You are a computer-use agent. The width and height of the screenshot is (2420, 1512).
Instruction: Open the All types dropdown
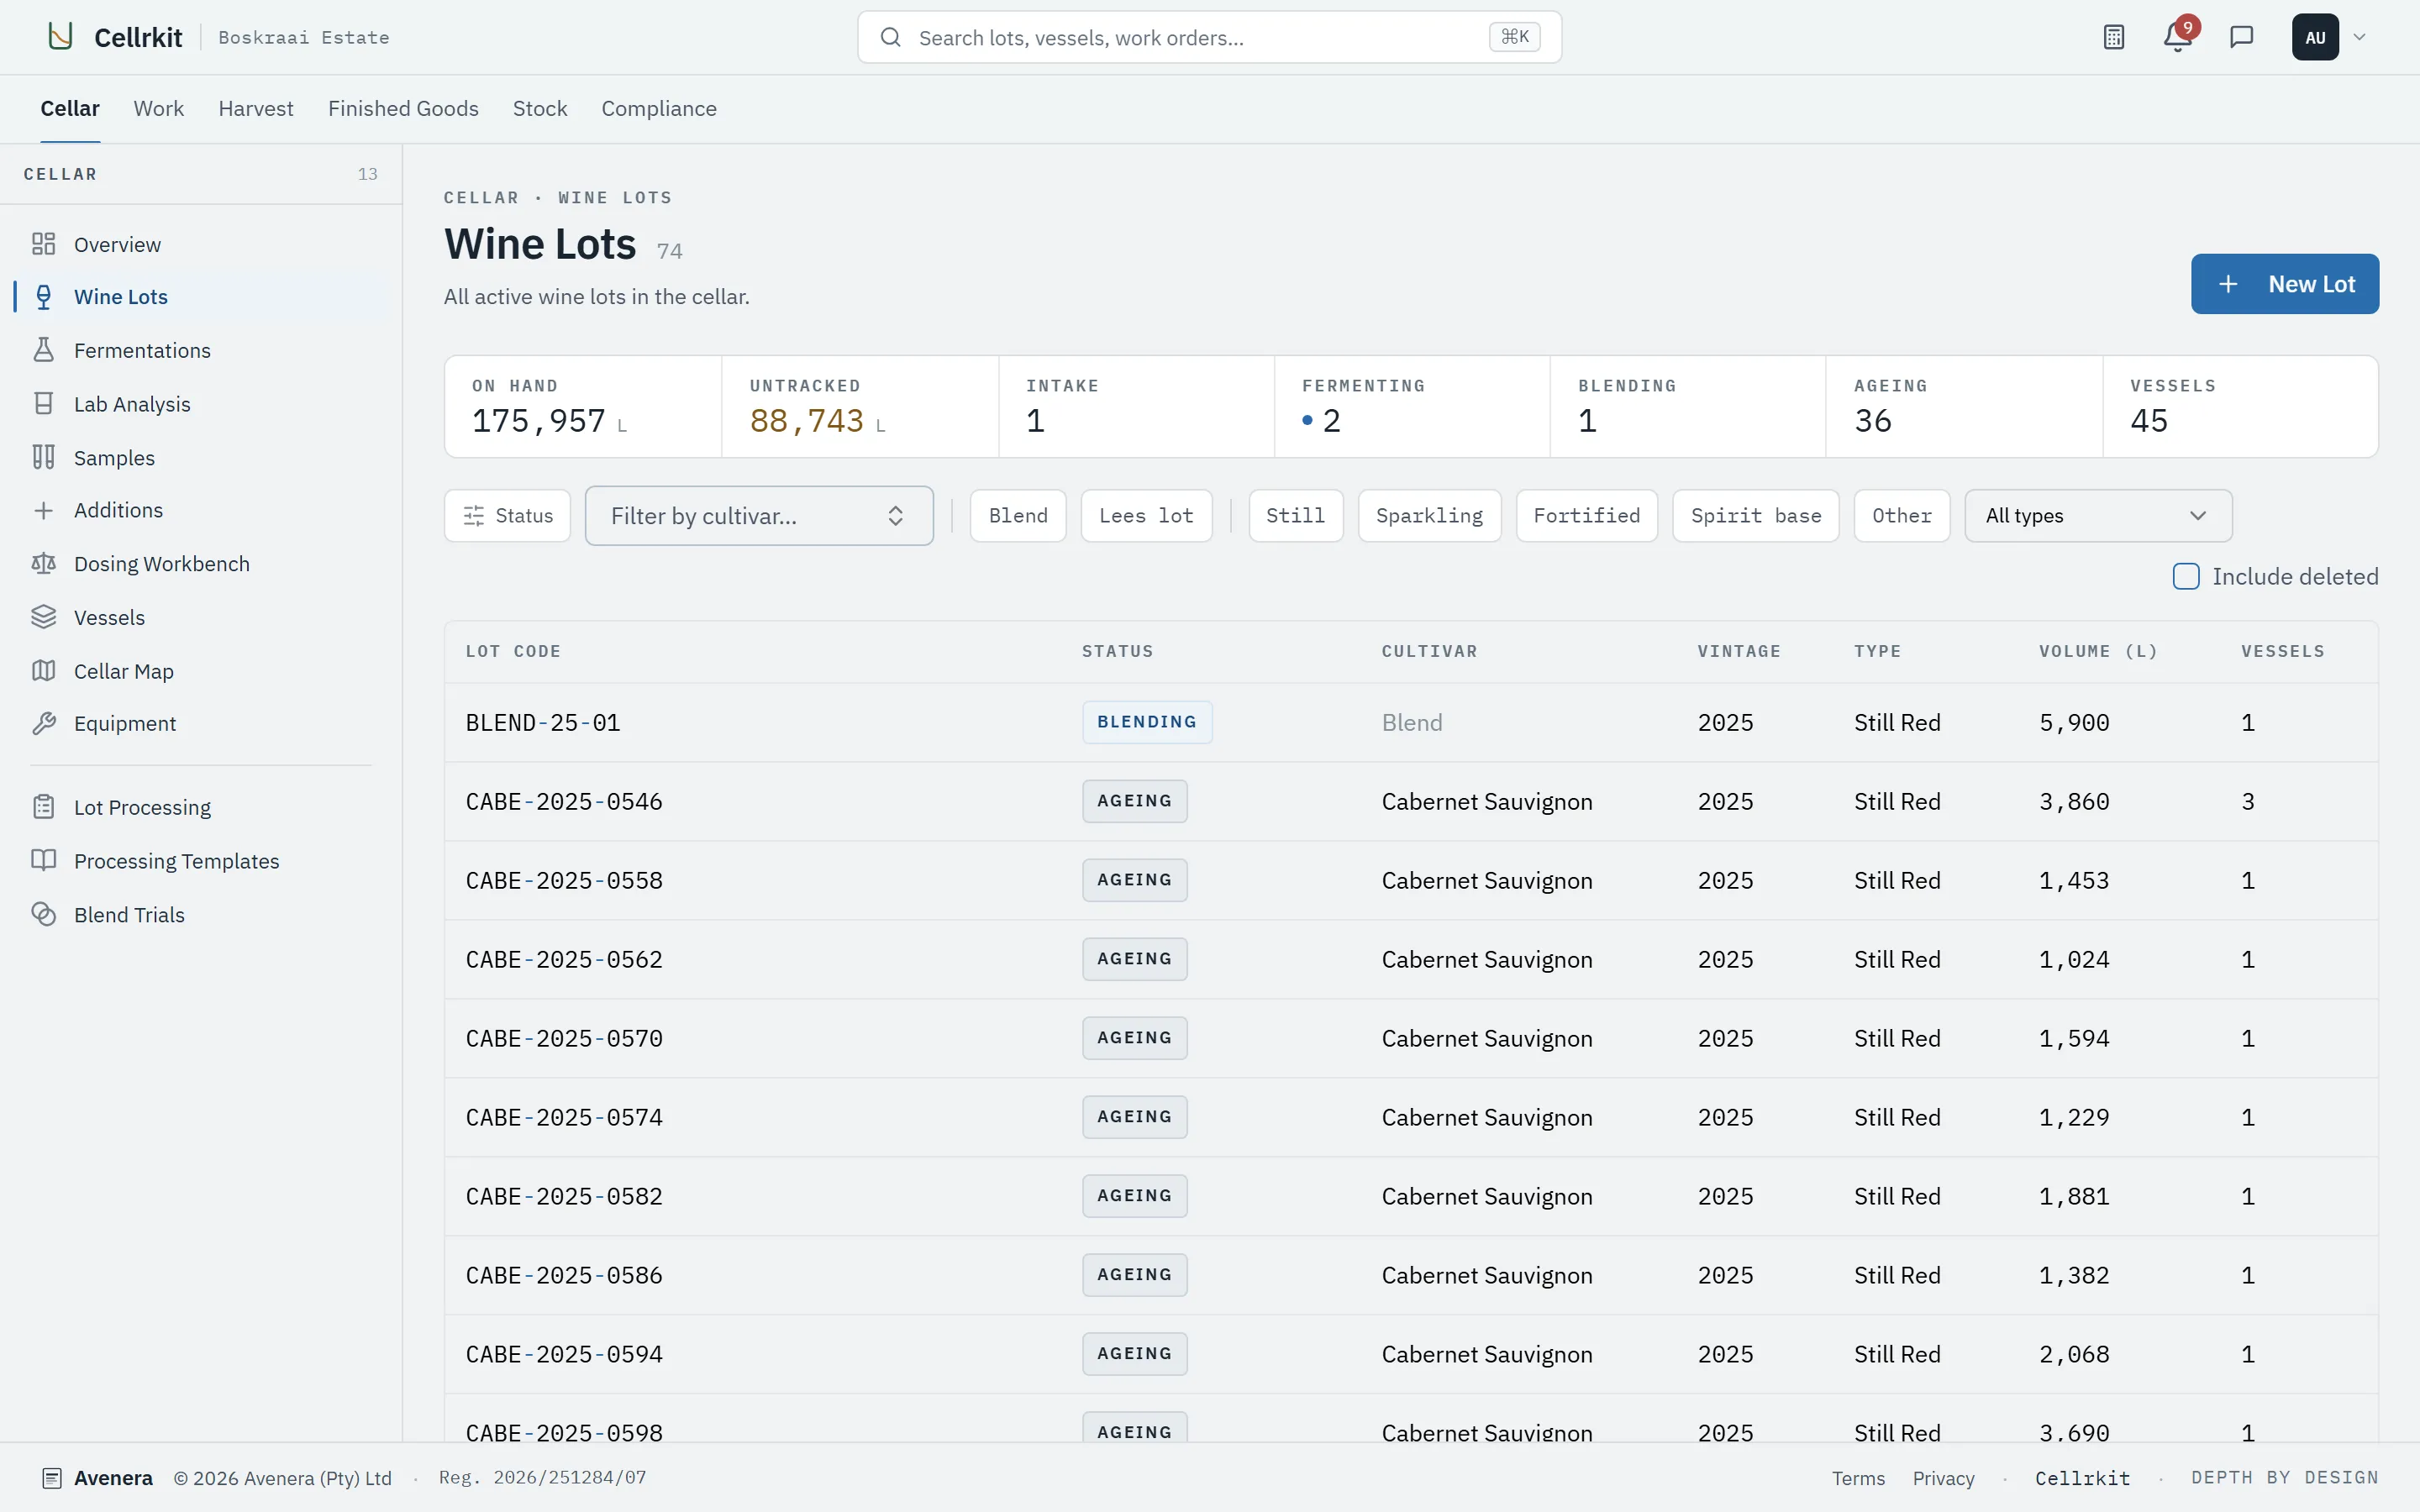[2098, 516]
